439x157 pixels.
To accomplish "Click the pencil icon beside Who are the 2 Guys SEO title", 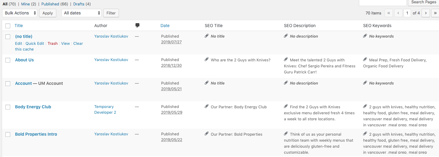I will 207,60.
